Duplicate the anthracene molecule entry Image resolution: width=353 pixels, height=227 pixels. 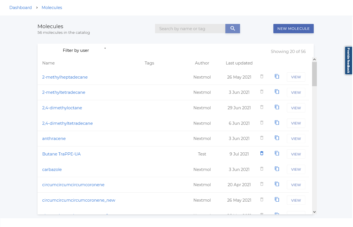[277, 138]
